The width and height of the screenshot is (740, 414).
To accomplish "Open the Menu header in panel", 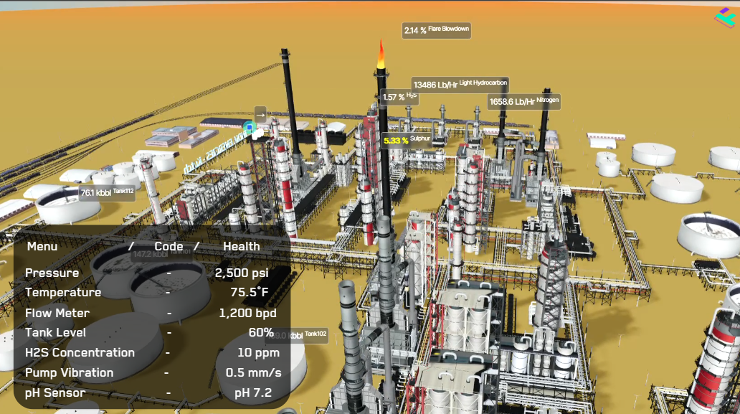I will pos(42,246).
